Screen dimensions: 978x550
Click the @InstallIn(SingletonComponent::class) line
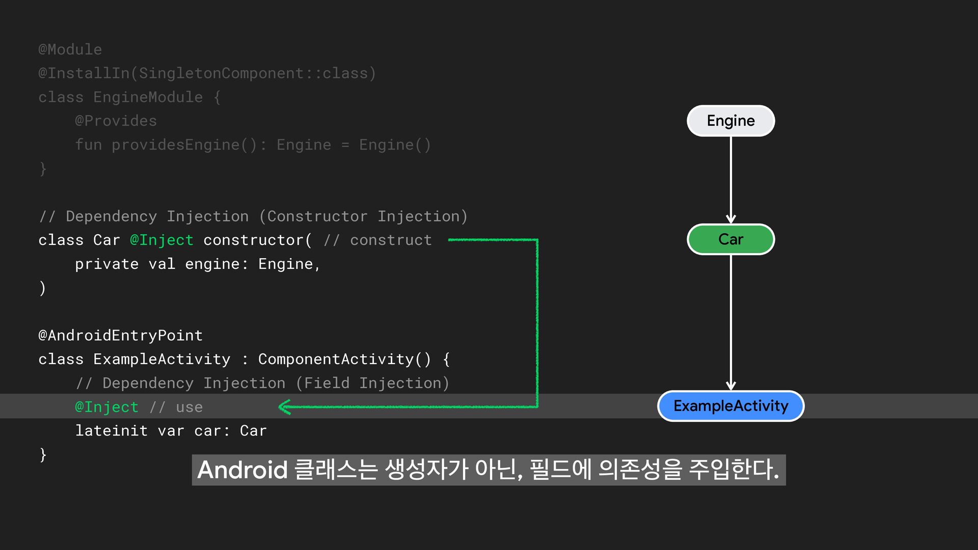pos(207,73)
